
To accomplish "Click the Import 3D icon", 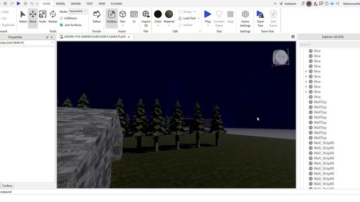I will (x=146, y=14).
